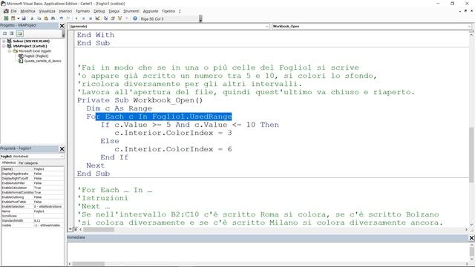475x267 pixels.
Task: Click the ScrollArea property field
Action: 48,216
